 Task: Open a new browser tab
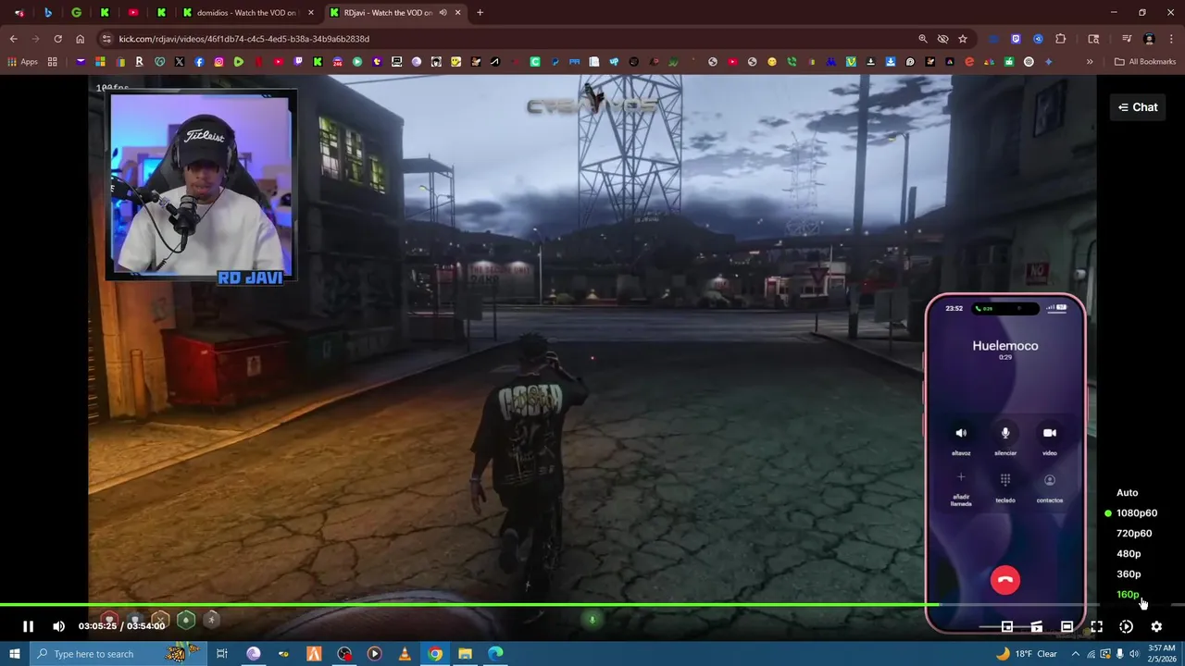click(x=480, y=13)
